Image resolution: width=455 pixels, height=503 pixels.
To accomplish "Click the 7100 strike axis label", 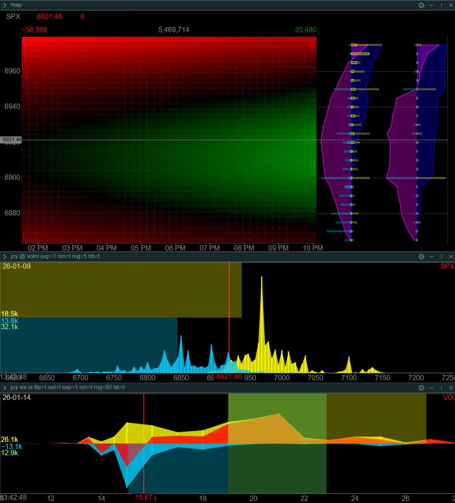I will pyautogui.click(x=349, y=377).
